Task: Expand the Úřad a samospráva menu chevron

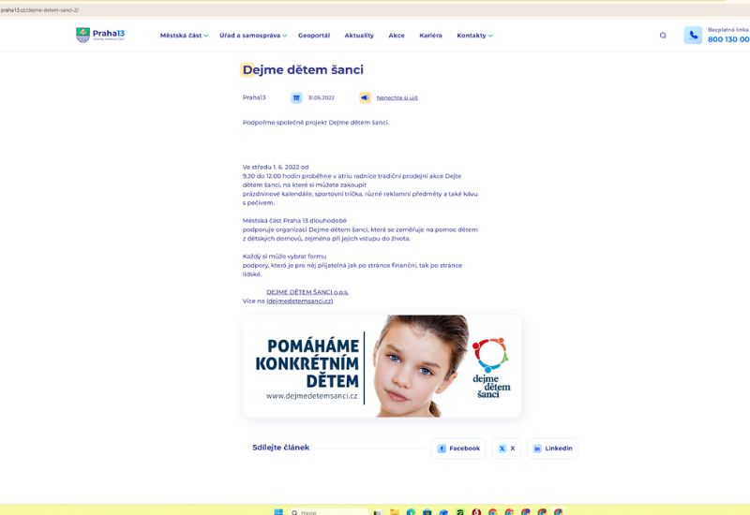Action: pos(285,36)
